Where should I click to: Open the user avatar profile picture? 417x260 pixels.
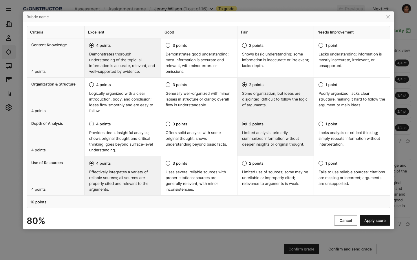click(x=406, y=9)
